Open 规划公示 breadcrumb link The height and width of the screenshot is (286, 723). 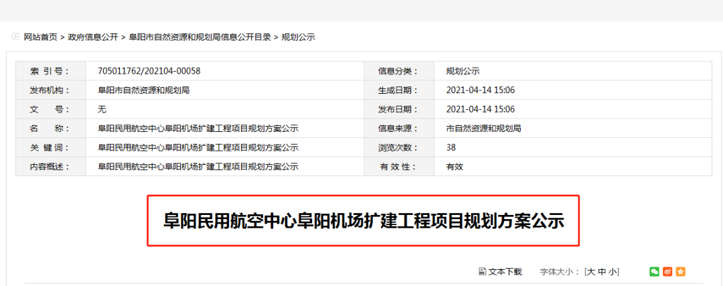click(x=299, y=38)
